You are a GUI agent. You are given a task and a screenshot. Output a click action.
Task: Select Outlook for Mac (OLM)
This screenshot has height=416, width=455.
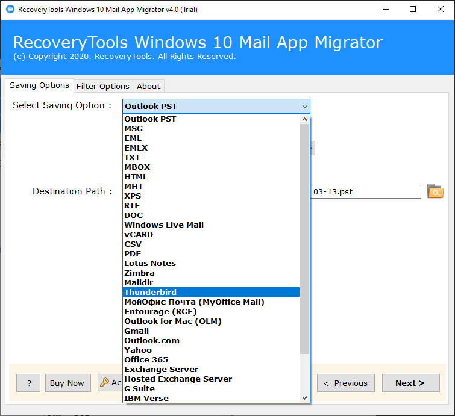212,321
